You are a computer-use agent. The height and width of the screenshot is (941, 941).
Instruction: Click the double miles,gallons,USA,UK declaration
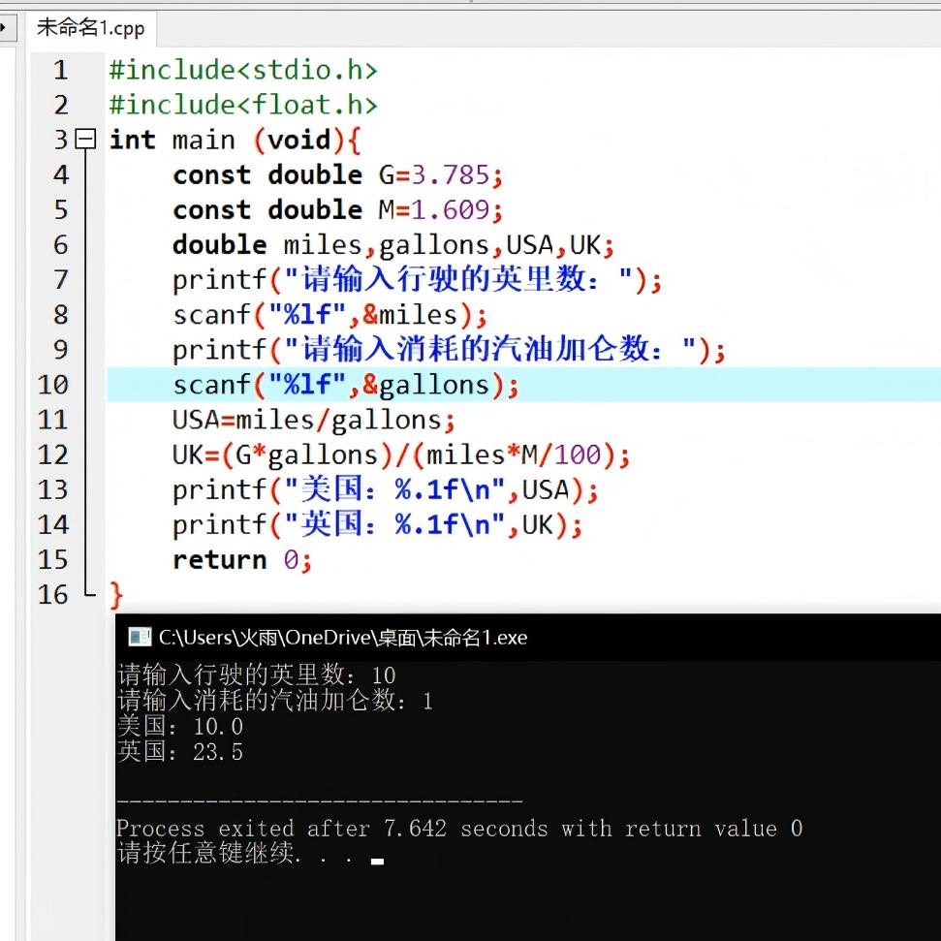[393, 245]
